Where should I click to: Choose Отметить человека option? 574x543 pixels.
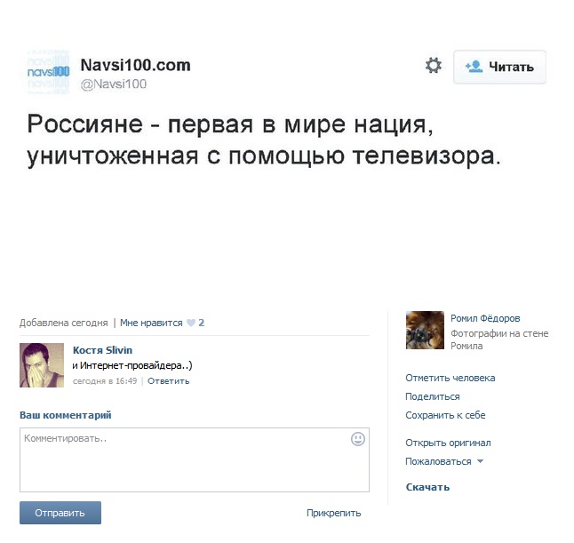pyautogui.click(x=450, y=378)
